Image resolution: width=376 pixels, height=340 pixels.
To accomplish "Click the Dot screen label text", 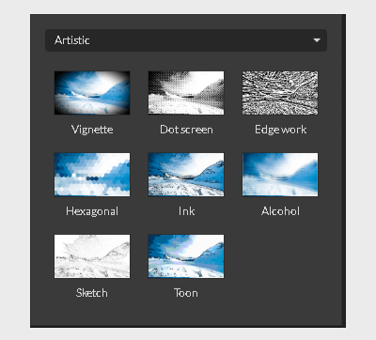I will pos(186,130).
